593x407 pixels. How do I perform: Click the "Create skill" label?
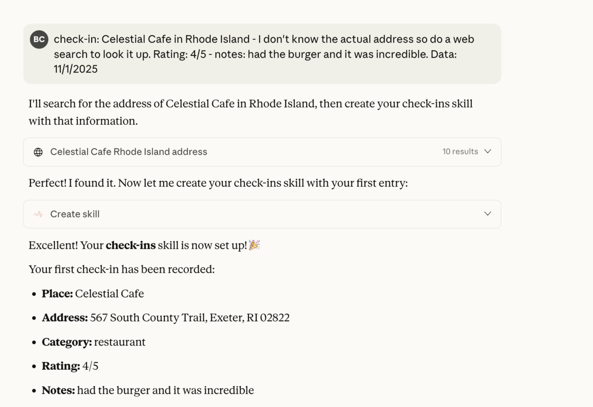coord(75,214)
